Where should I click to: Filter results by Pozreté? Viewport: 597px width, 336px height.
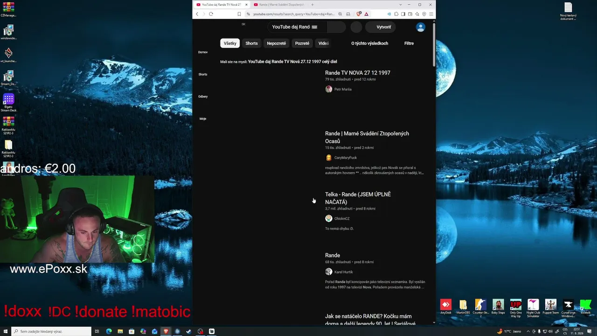(x=302, y=43)
